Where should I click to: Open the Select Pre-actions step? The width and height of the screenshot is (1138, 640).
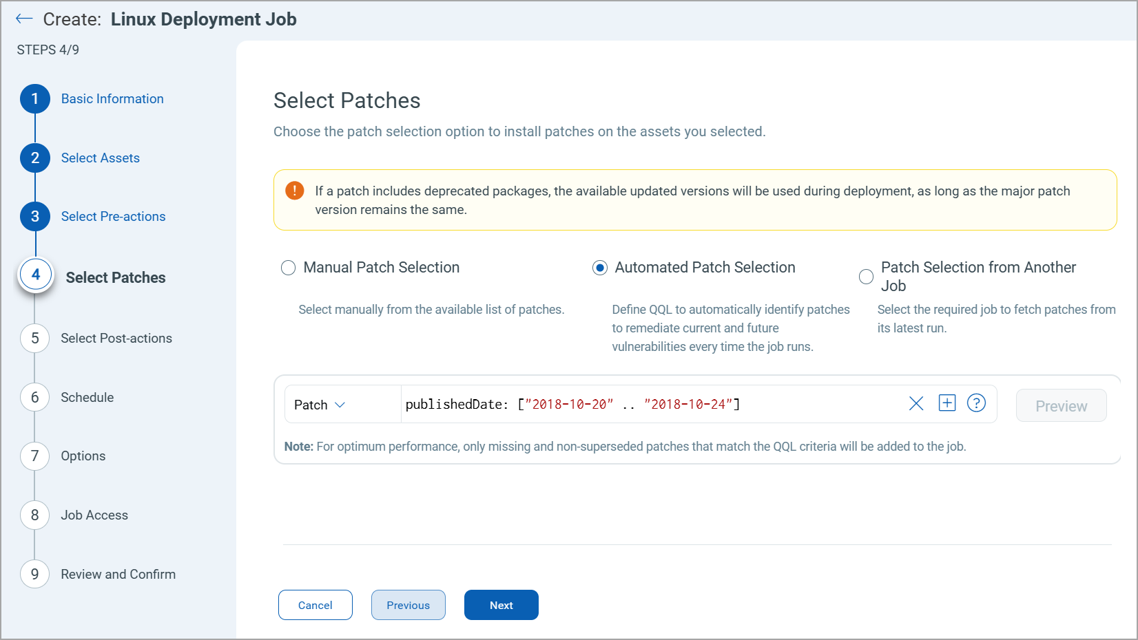tap(113, 217)
